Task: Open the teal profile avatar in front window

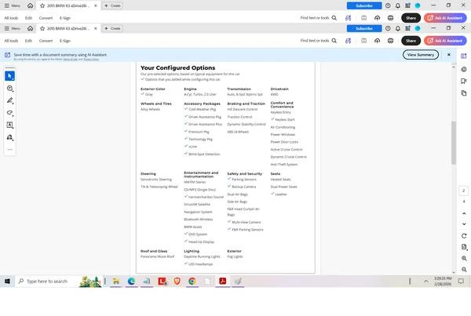Action: (418, 28)
